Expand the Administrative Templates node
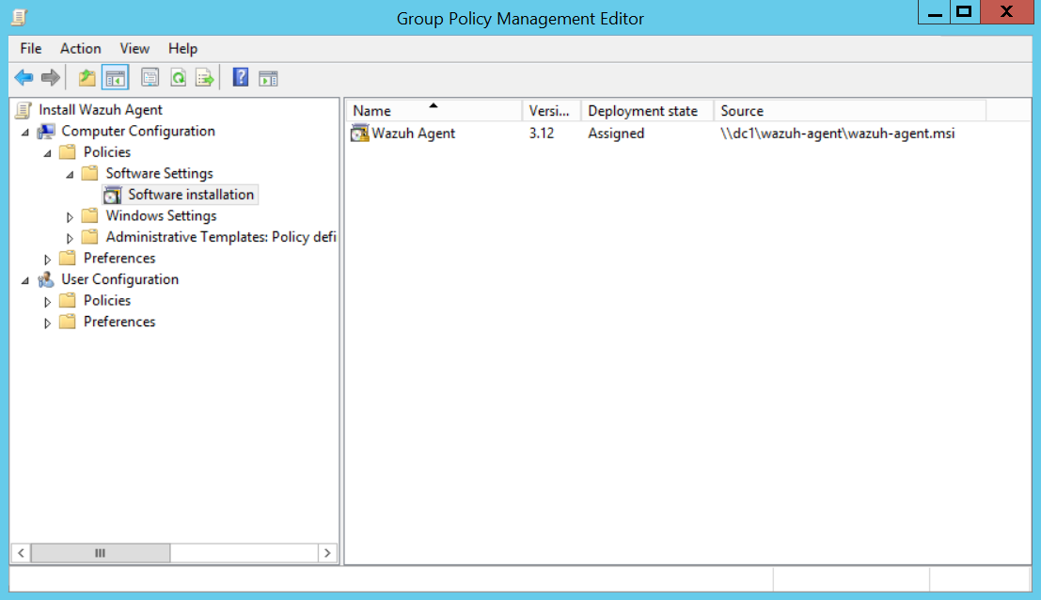The width and height of the screenshot is (1041, 600). pos(70,238)
